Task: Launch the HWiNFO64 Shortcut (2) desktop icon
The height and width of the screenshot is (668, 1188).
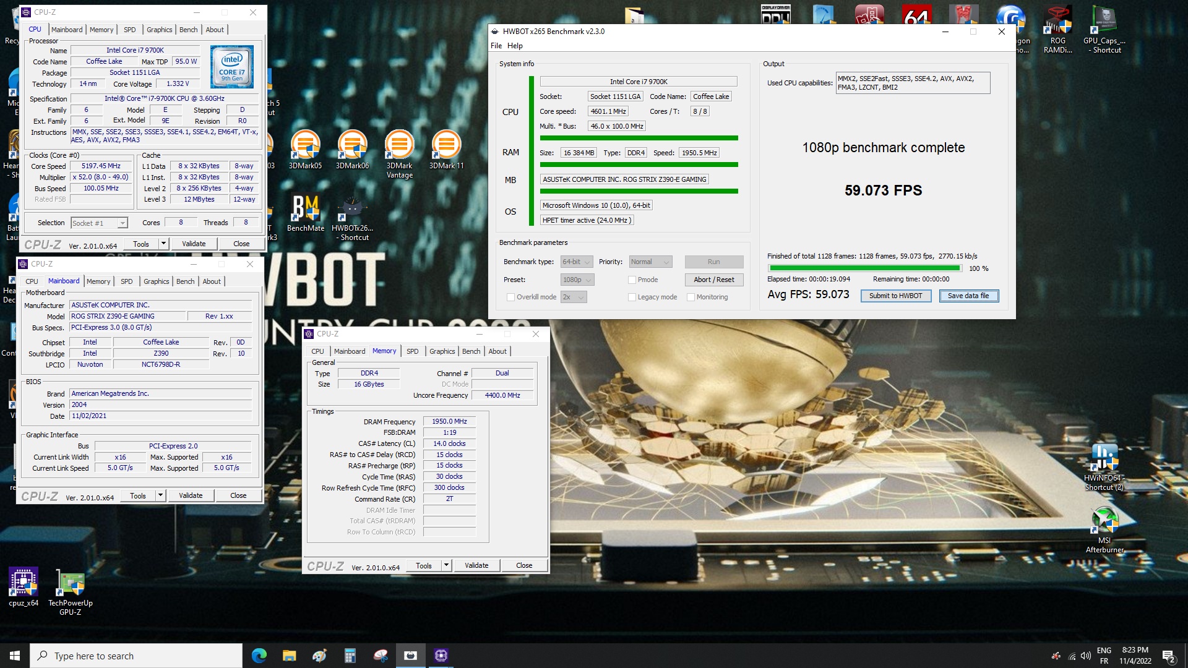Action: point(1104,468)
